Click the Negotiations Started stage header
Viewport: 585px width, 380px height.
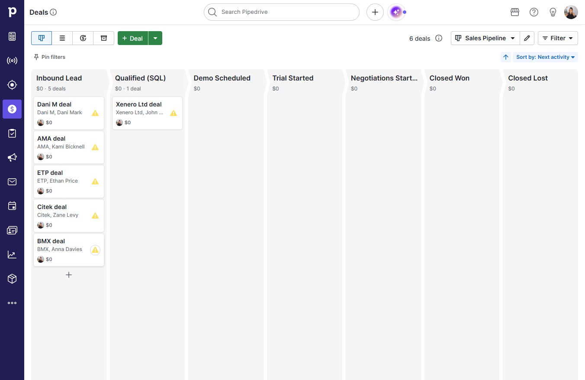point(384,78)
